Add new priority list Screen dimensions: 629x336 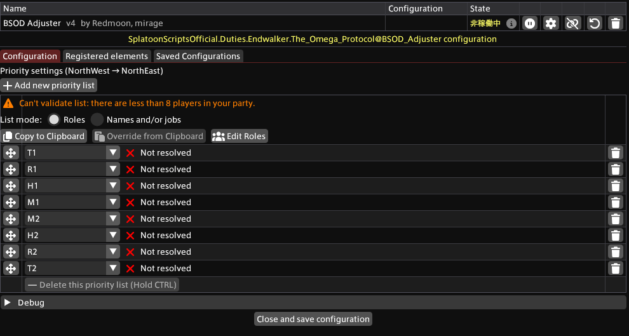tap(48, 85)
